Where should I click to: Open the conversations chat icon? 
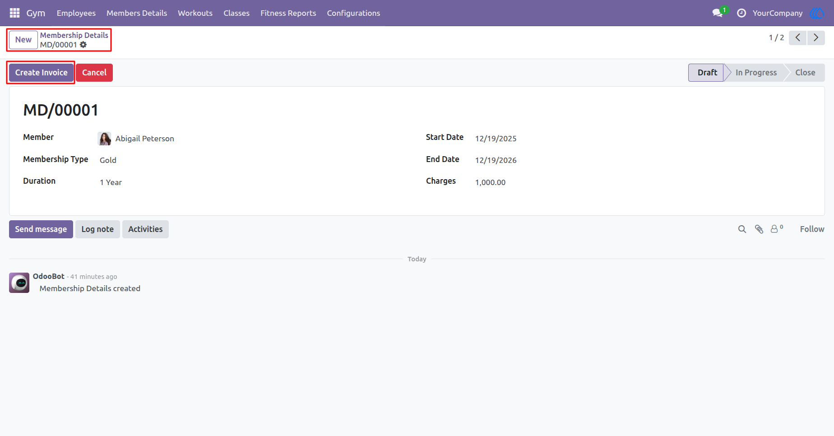point(718,13)
